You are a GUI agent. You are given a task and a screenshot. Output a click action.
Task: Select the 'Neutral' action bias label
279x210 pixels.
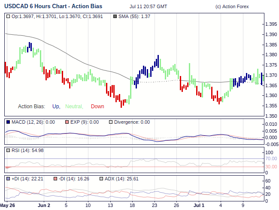(x=74, y=107)
